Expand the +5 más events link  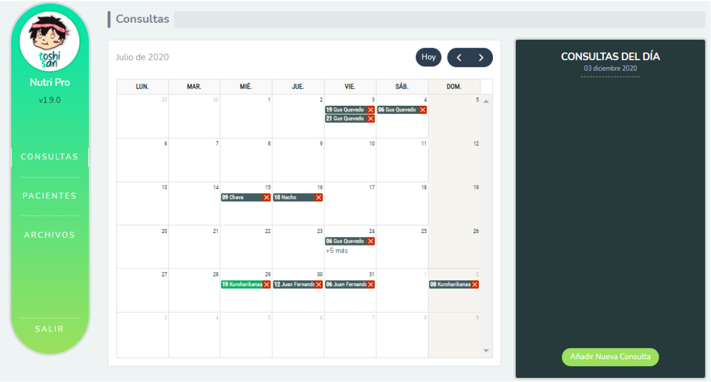336,251
